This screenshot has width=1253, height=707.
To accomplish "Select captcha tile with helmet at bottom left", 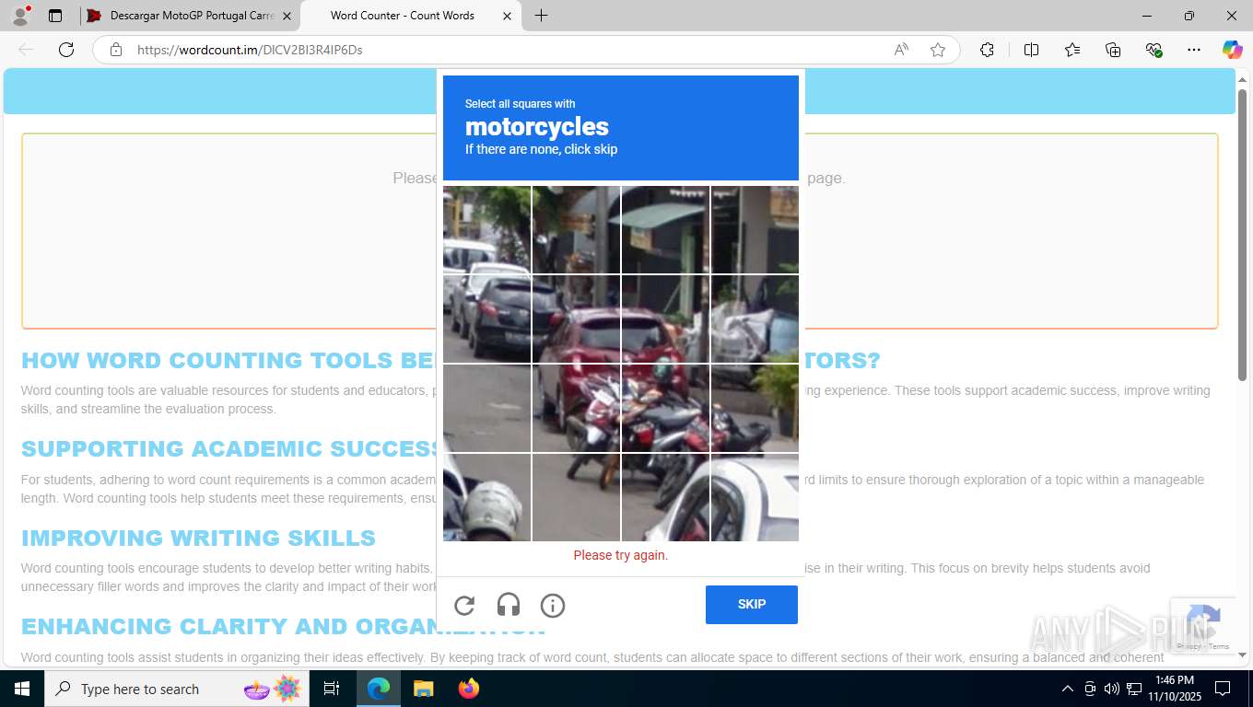I will tap(486, 497).
